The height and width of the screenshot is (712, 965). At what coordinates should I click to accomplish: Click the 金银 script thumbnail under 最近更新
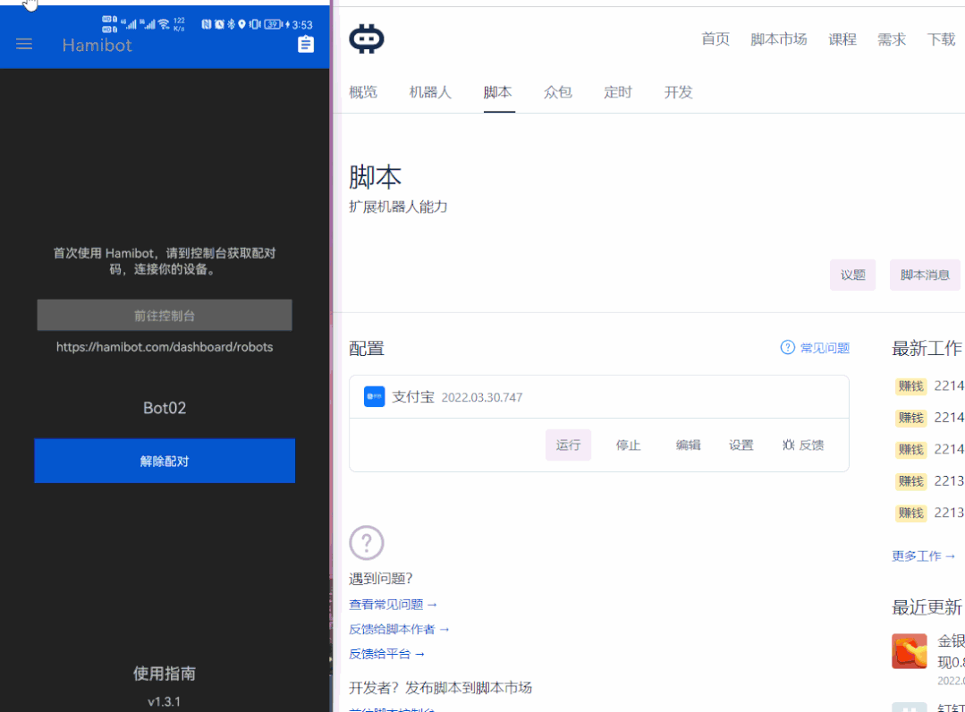pyautogui.click(x=909, y=651)
